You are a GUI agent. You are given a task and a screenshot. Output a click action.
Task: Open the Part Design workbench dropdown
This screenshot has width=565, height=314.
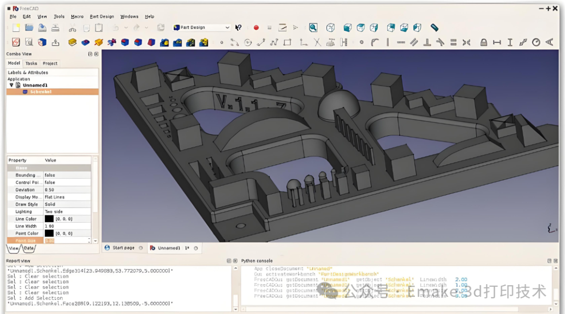pos(201,27)
